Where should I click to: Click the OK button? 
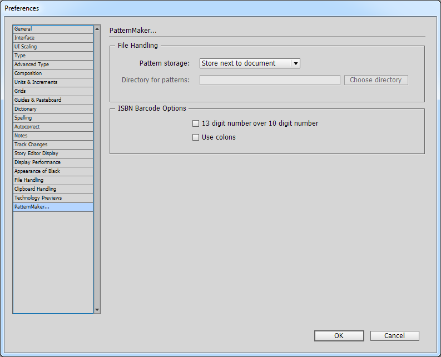pos(339,336)
